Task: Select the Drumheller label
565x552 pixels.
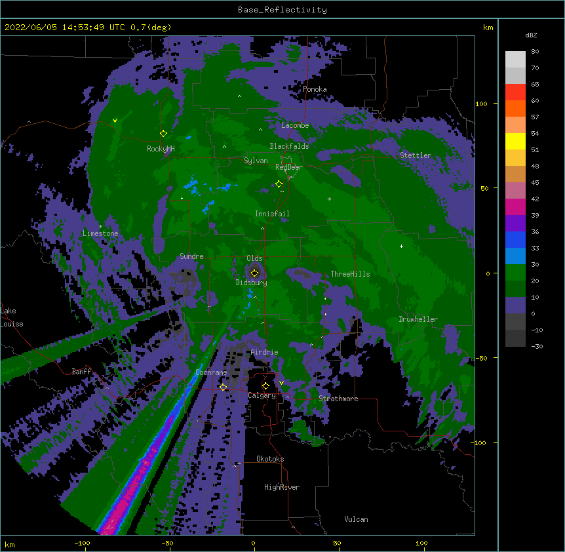Action: (x=418, y=319)
